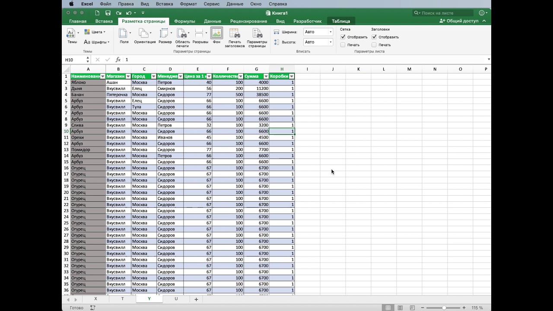Click the select-all corner of the grid
553x311 pixels.
pyautogui.click(x=67, y=69)
